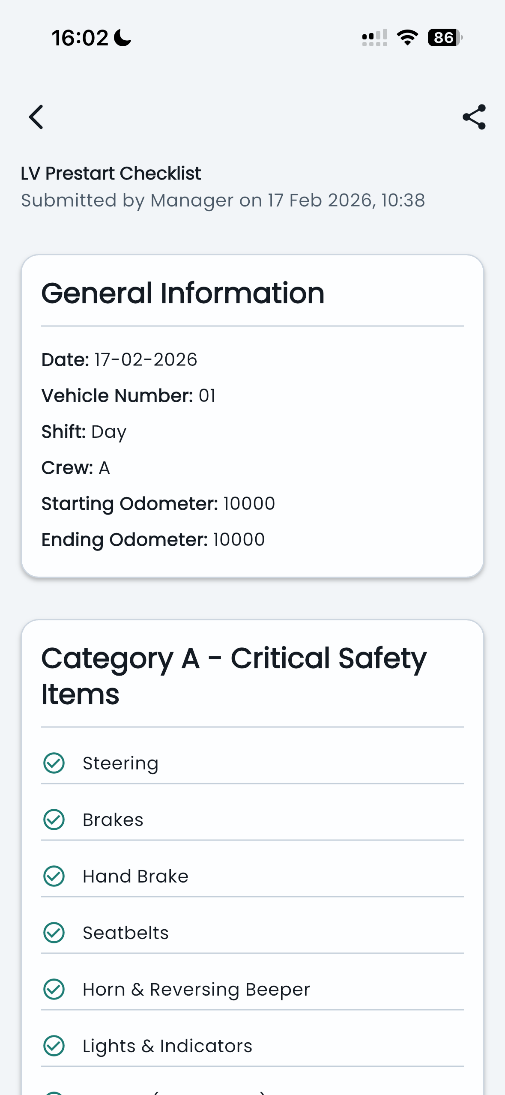Viewport: 505px width, 1095px height.
Task: Tap the checkmark icon beside Hand Brake
Action: pyautogui.click(x=54, y=876)
